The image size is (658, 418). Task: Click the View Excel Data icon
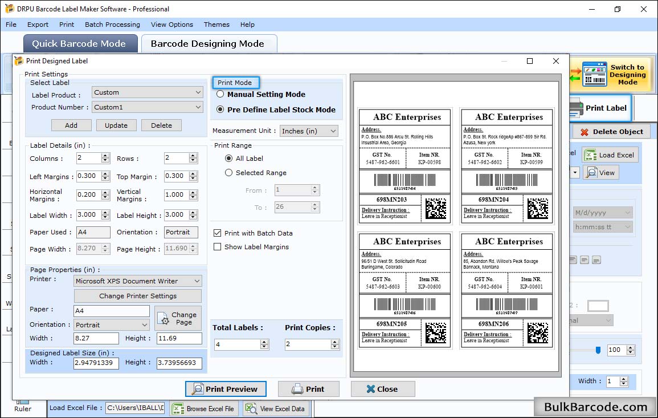pos(251,409)
